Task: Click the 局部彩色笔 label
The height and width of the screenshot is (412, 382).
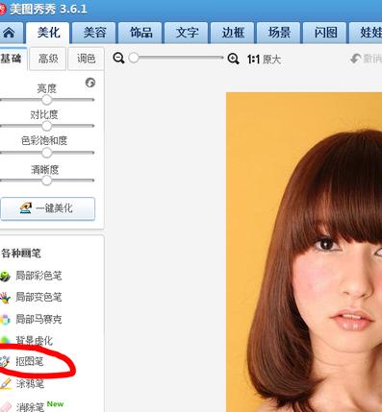Action: click(38, 276)
